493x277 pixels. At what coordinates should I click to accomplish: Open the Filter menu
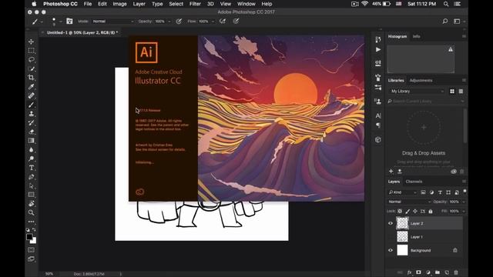click(x=195, y=4)
